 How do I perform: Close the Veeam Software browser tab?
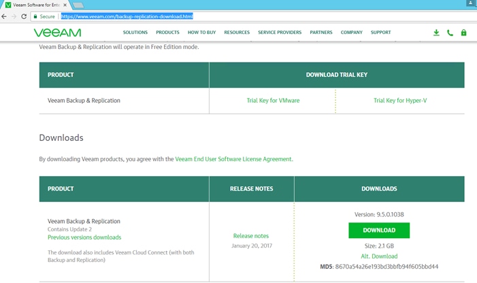coord(65,5)
